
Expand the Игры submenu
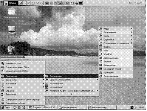coord(116,29)
